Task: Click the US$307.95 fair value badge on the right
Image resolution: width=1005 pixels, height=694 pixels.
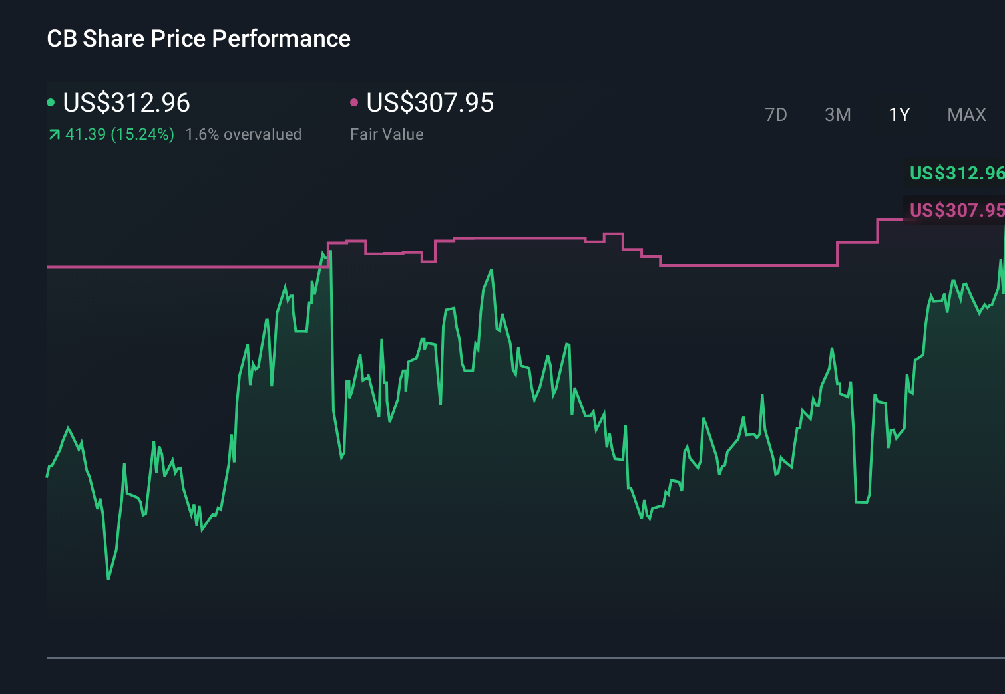Action: pos(956,211)
